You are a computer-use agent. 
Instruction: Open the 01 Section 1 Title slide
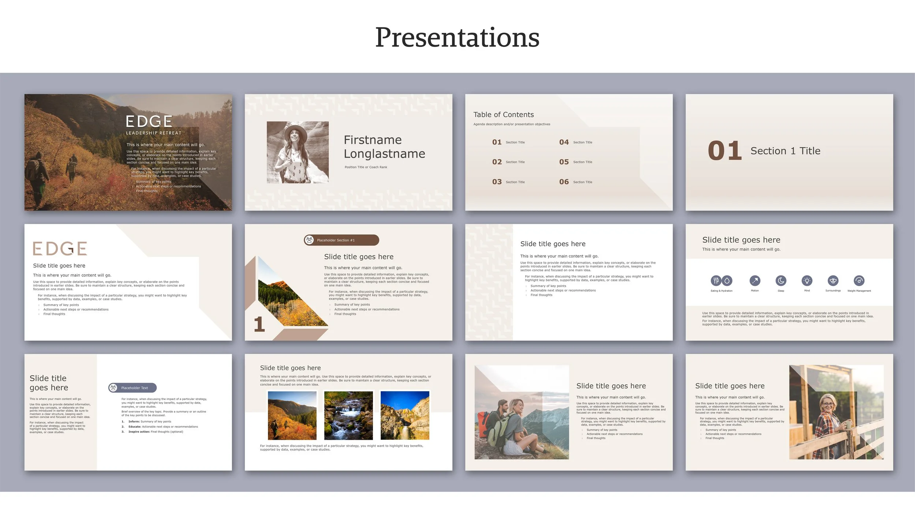(789, 152)
